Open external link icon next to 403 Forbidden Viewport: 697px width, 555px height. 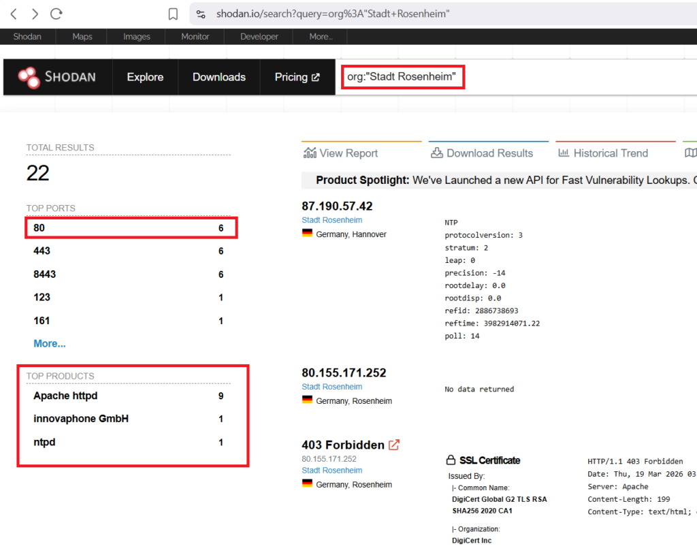(x=393, y=445)
